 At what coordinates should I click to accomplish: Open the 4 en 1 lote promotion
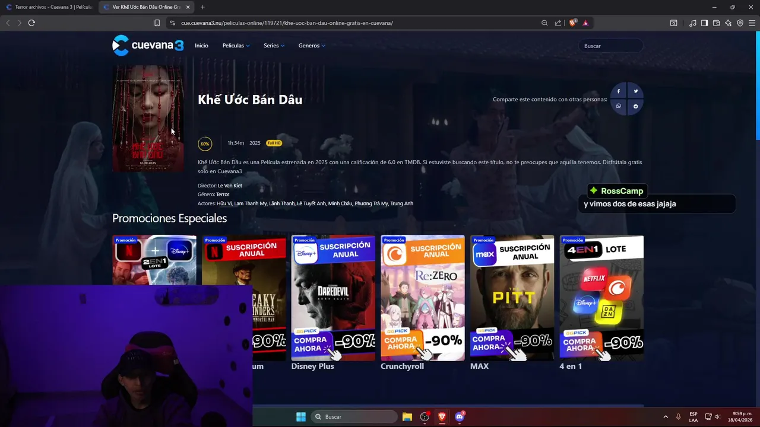point(601,298)
